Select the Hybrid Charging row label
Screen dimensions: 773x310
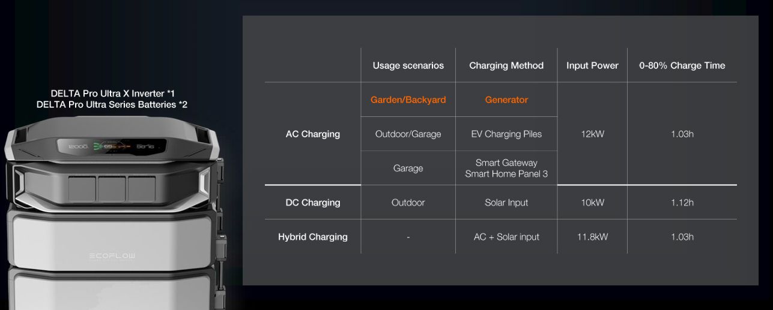[312, 237]
